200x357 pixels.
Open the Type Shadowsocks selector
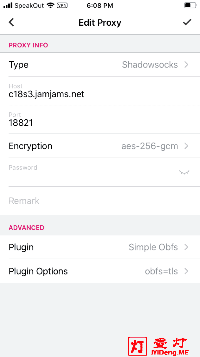pos(100,64)
